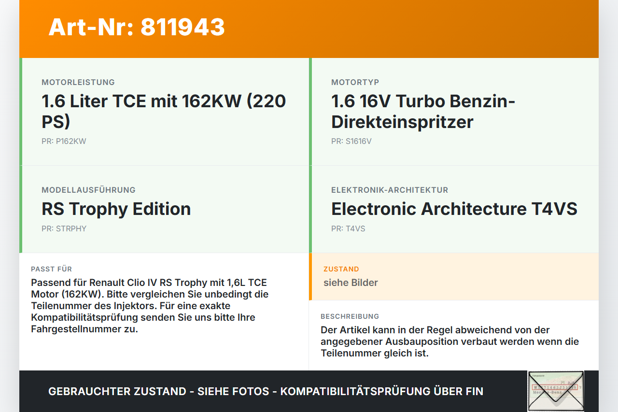Screen dimensions: 618x412
Task: Open the envelope VIN contact icon
Action: (556, 391)
